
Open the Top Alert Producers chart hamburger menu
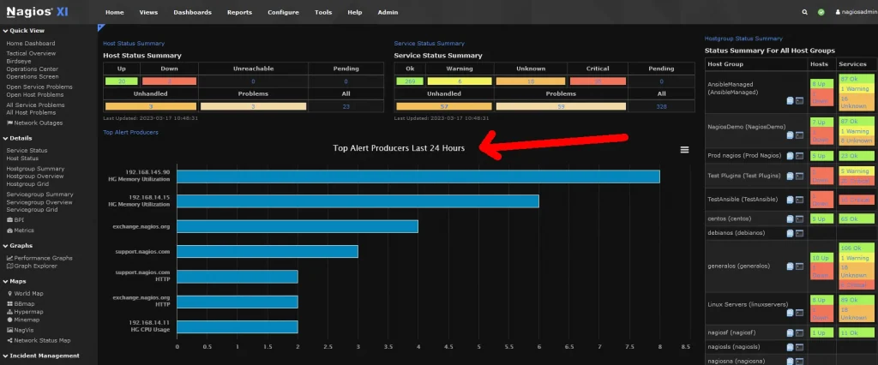coord(684,149)
